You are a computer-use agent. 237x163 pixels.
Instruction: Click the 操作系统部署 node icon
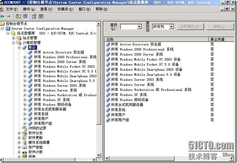pos(25,142)
